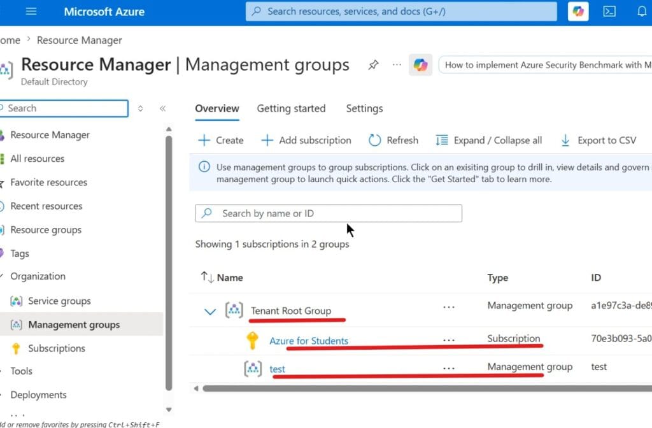Click the sidebar expand/collapse arrows icon

140,108
